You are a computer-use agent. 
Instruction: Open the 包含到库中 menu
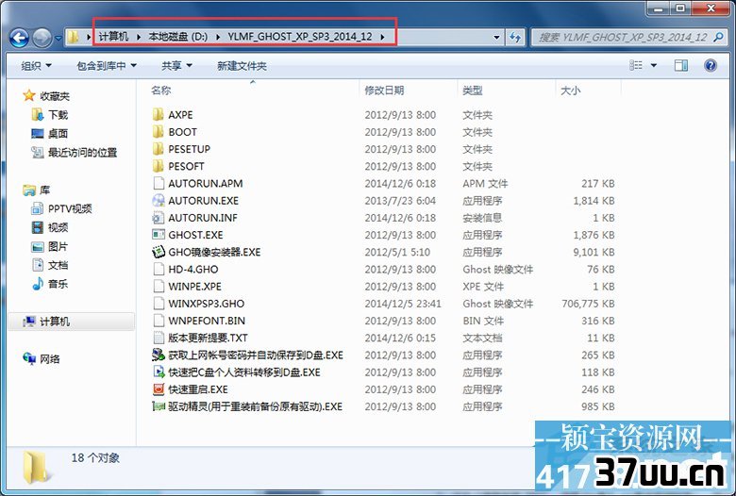[x=107, y=66]
